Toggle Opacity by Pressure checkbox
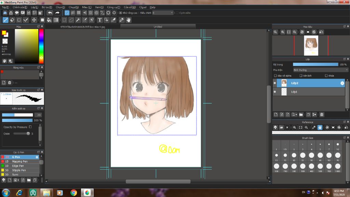The image size is (350, 197). point(30,127)
